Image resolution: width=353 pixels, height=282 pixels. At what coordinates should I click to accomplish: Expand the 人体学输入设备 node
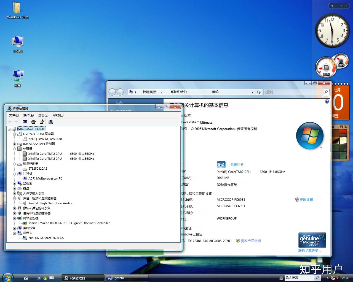point(15,193)
